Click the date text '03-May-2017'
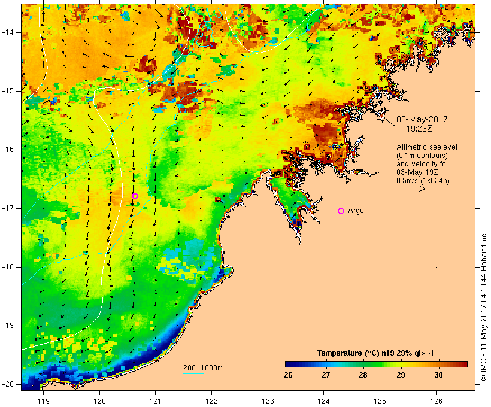This screenshot has width=491, height=407. pos(422,119)
